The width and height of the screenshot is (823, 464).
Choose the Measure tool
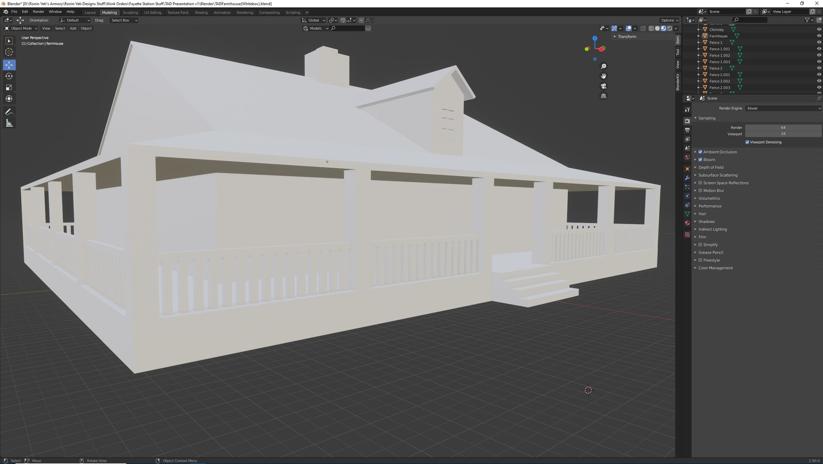9,123
